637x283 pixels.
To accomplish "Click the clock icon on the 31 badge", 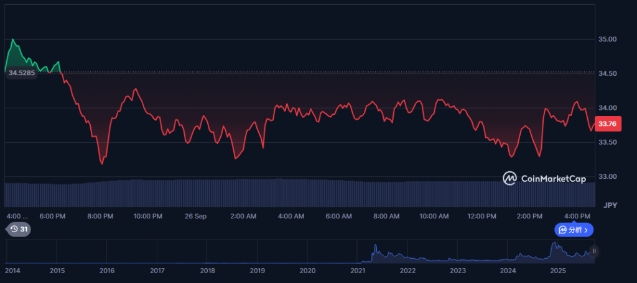I will tap(14, 230).
